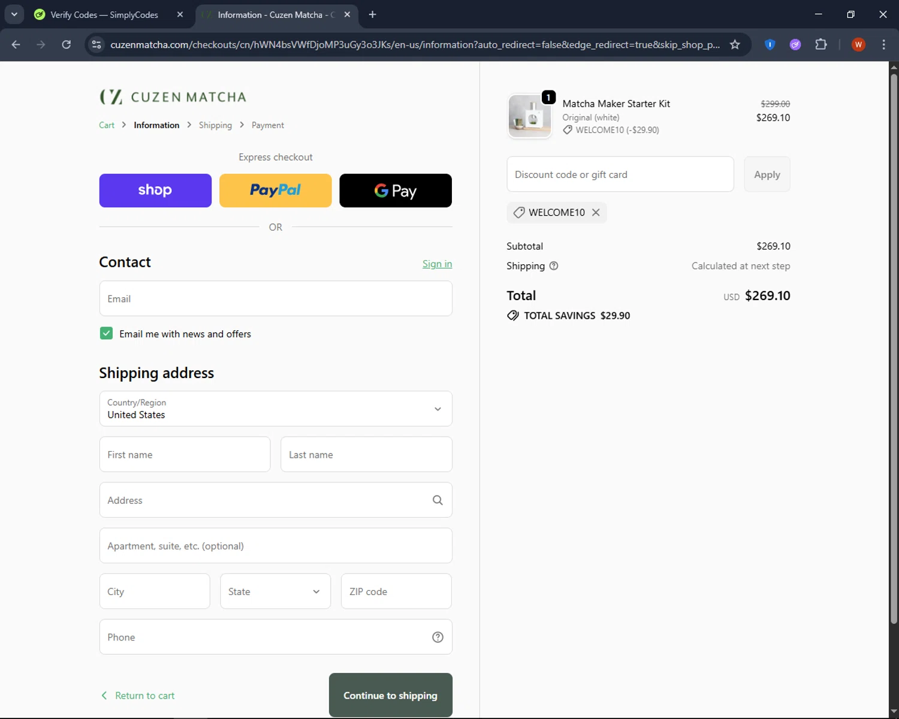
Task: Click Apply discount button
Action: [767, 174]
